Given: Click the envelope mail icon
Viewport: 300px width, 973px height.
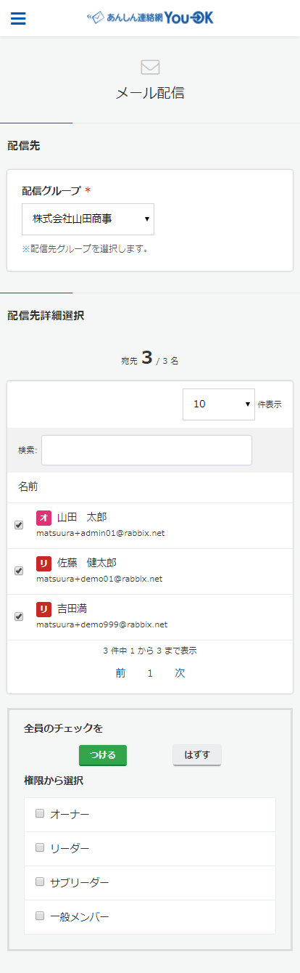Looking at the screenshot, I should [x=150, y=67].
